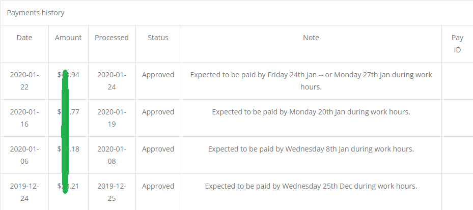Select the 2020-01-16 date cell
This screenshot has height=210, width=473.
pyautogui.click(x=24, y=118)
